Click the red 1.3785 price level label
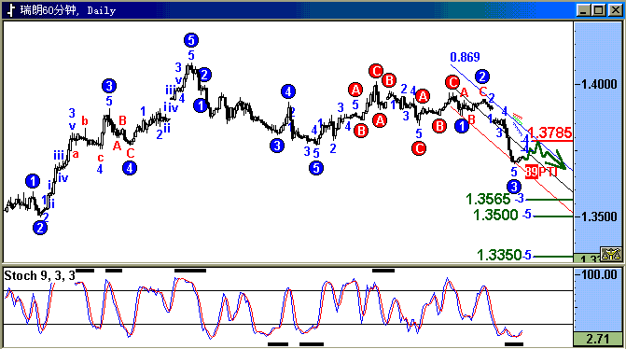 pyautogui.click(x=549, y=133)
